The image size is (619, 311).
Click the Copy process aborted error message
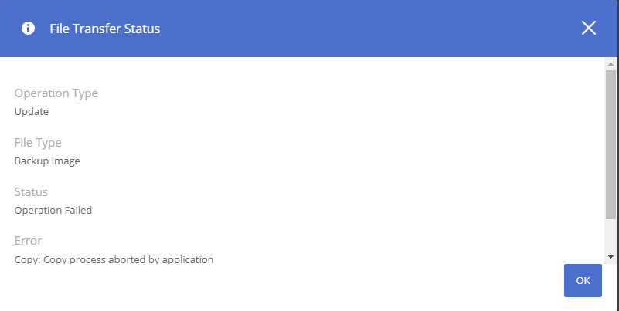pos(114,259)
